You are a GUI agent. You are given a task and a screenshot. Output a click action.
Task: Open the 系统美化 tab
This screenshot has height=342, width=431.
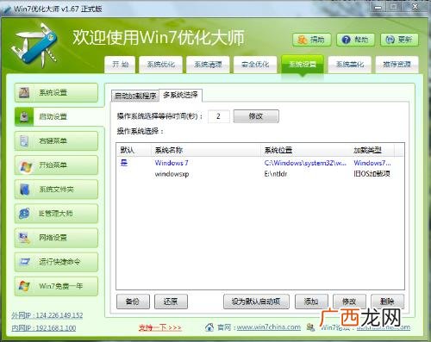(x=350, y=65)
